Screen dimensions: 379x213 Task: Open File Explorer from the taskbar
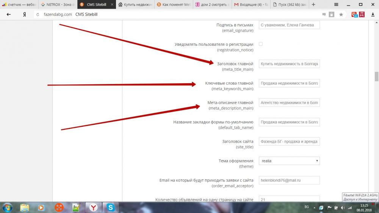(25, 207)
